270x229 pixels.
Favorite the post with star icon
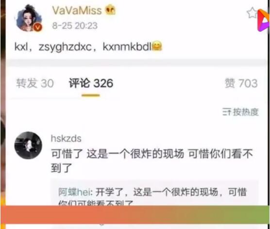252,13
